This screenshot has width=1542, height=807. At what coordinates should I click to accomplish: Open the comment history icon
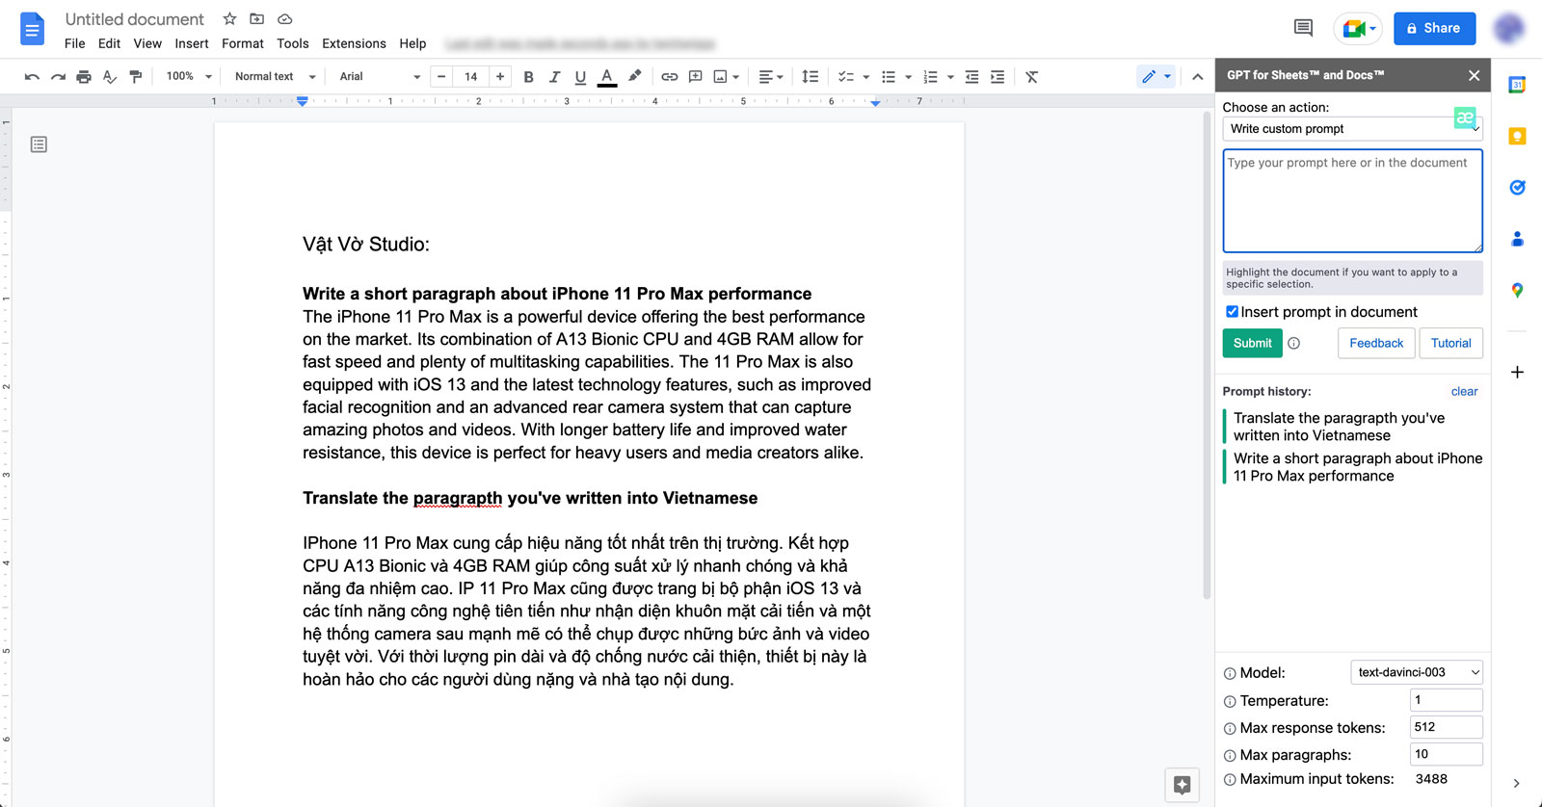pos(1303,28)
